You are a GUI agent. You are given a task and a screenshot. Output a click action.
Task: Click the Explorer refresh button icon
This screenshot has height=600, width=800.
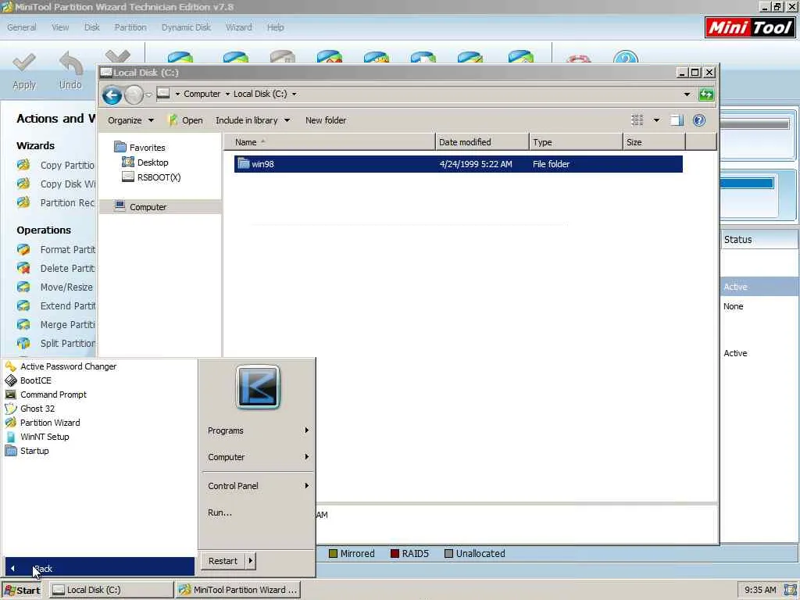pyautogui.click(x=706, y=95)
